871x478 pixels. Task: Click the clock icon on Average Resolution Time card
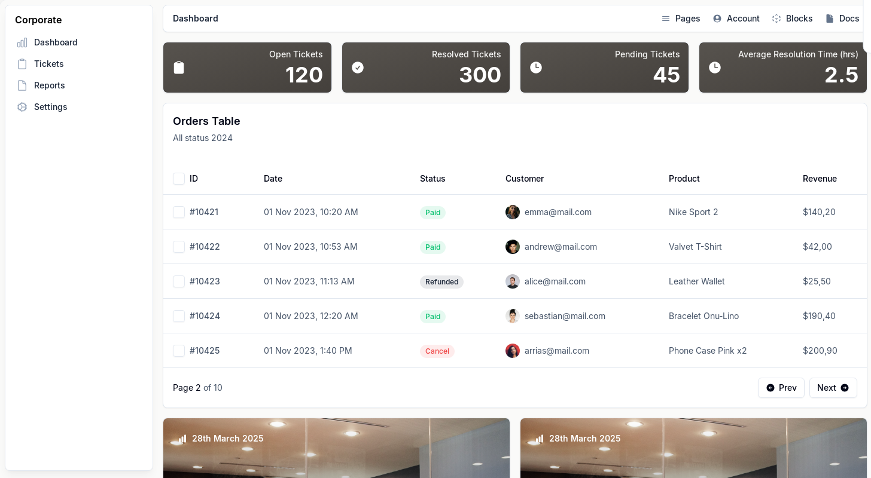click(x=715, y=68)
